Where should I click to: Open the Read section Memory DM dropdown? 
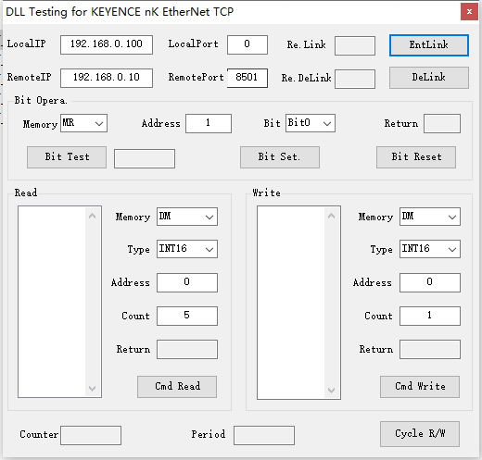(x=187, y=217)
